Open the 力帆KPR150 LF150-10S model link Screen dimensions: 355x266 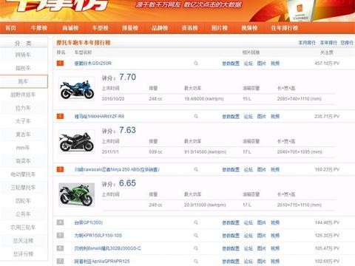coord(98,236)
